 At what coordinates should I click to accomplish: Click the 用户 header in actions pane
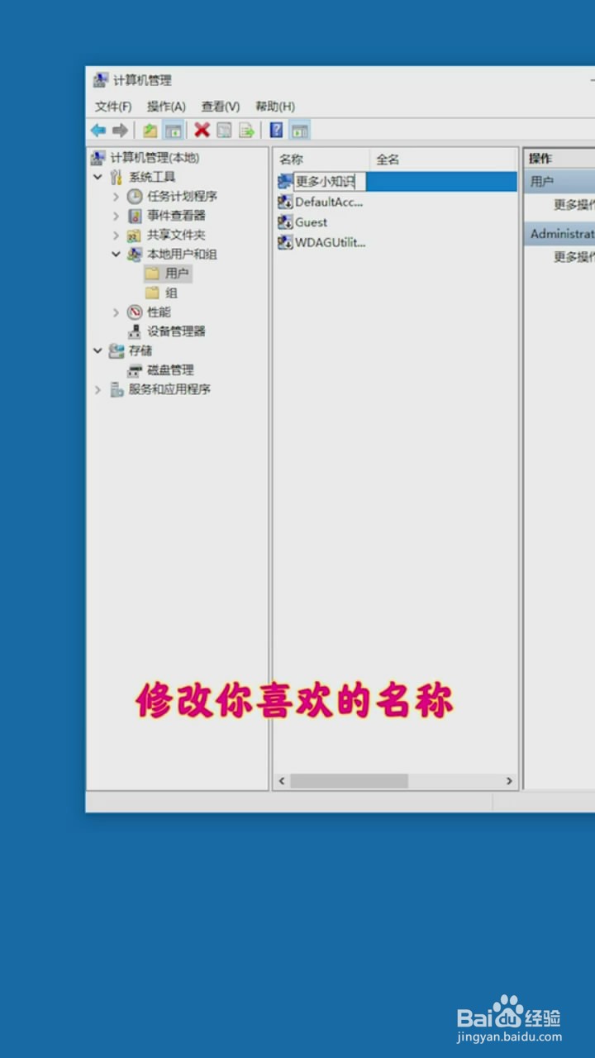[559, 181]
